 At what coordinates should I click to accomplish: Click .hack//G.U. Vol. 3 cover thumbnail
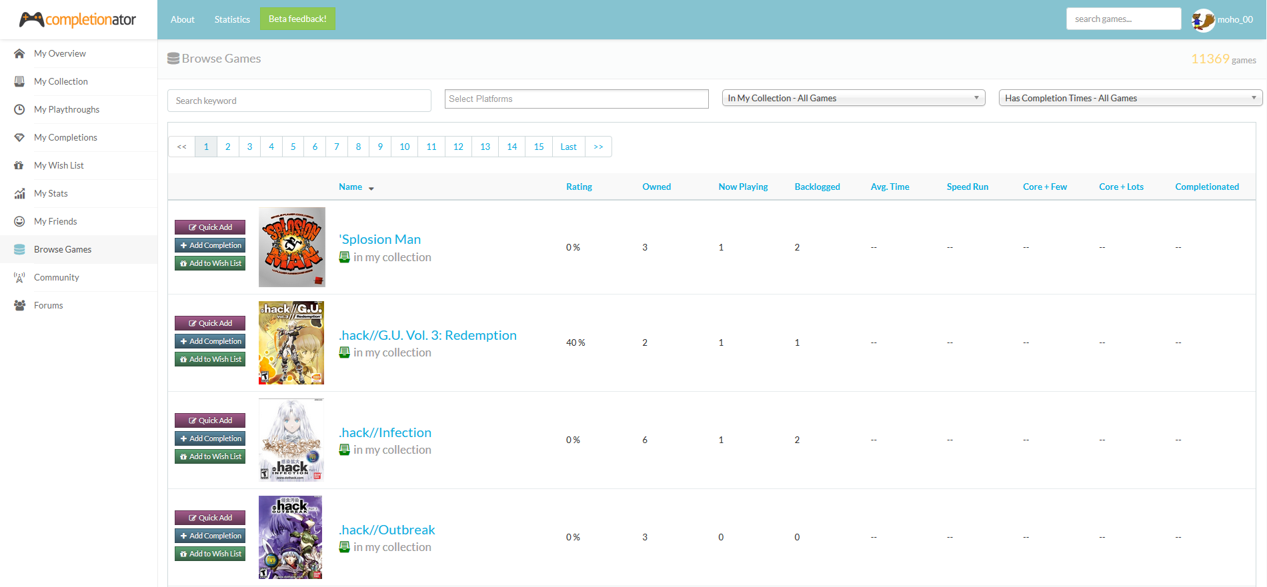pos(291,342)
